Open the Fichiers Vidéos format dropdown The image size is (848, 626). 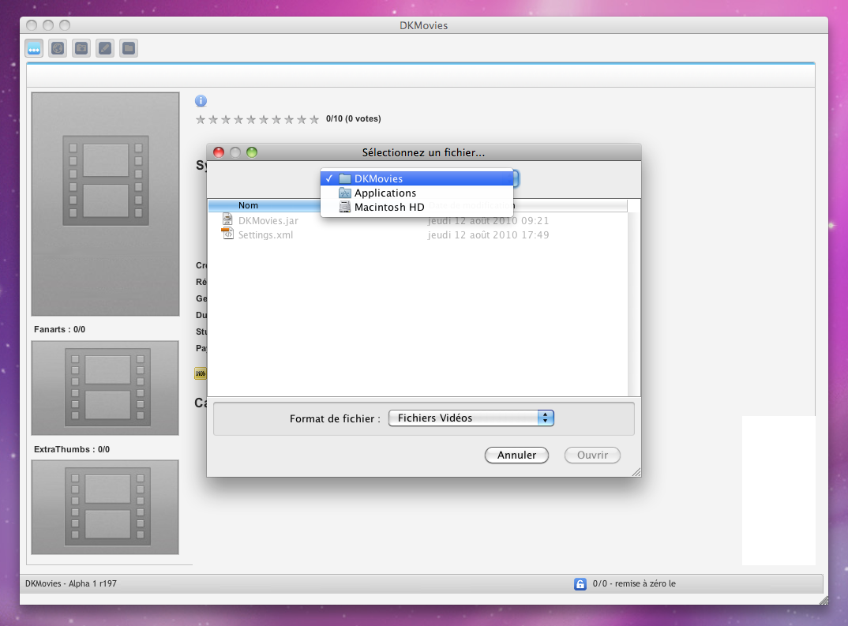click(x=471, y=418)
